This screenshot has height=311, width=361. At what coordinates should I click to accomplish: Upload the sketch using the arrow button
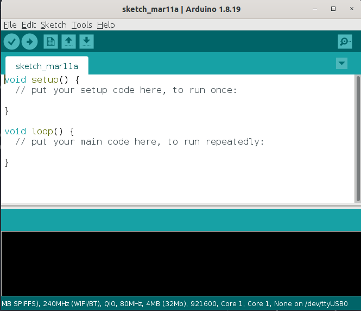[29, 42]
